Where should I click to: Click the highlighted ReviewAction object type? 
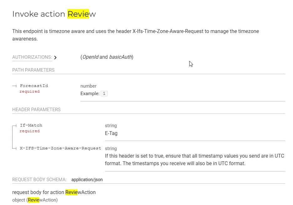(43, 200)
